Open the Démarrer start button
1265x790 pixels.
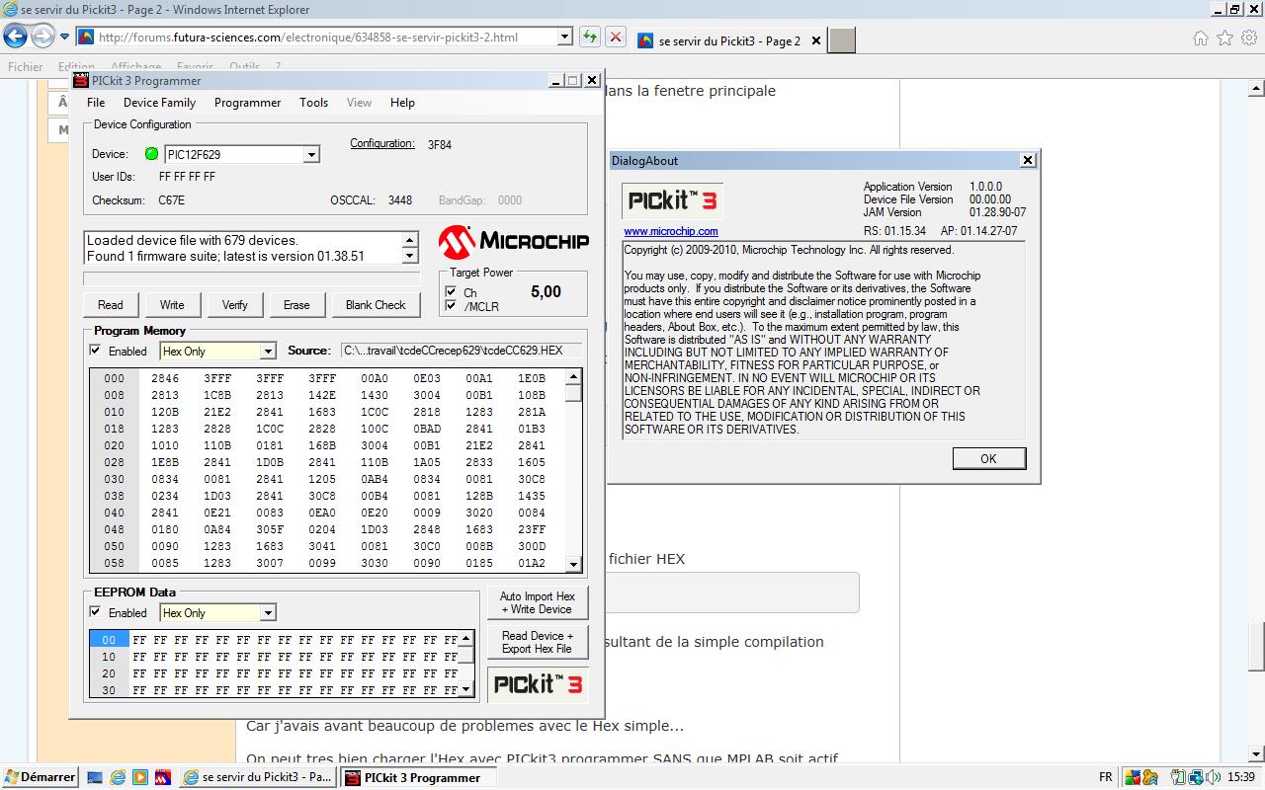[x=40, y=777]
